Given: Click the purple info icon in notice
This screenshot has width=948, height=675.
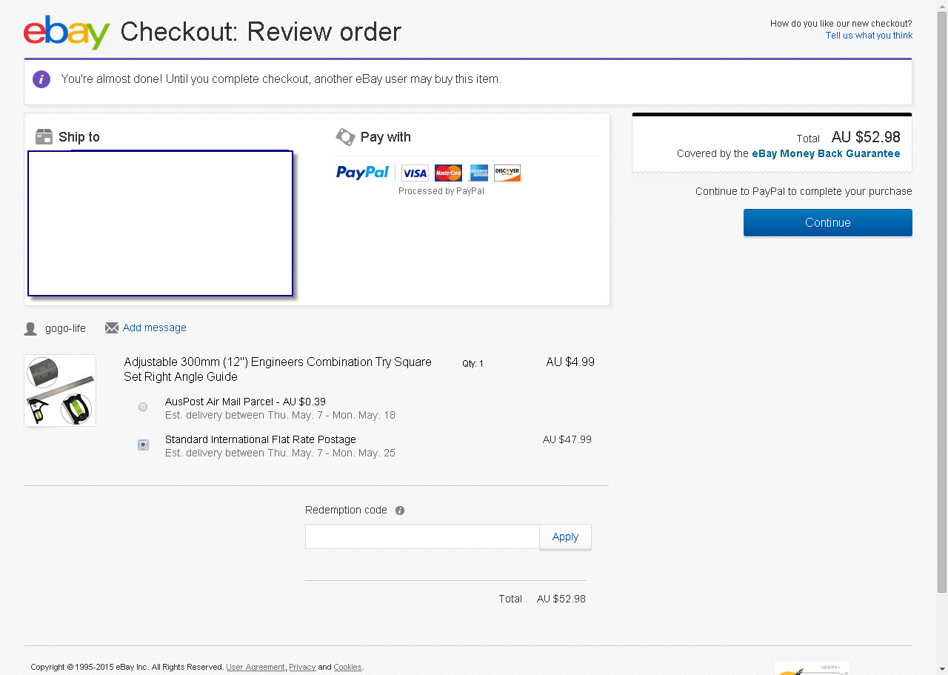Looking at the screenshot, I should 41,79.
